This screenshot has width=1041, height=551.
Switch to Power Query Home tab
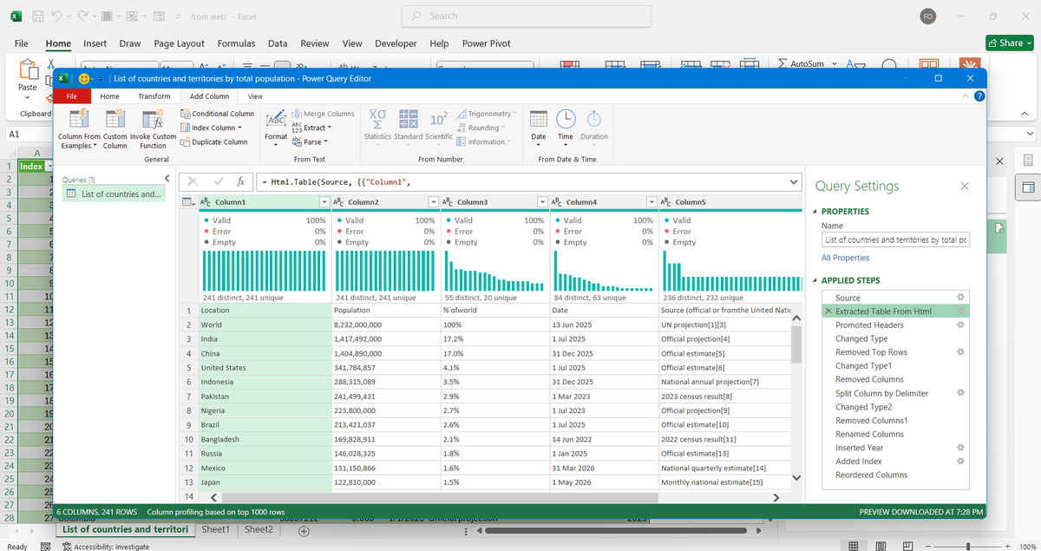(x=110, y=96)
